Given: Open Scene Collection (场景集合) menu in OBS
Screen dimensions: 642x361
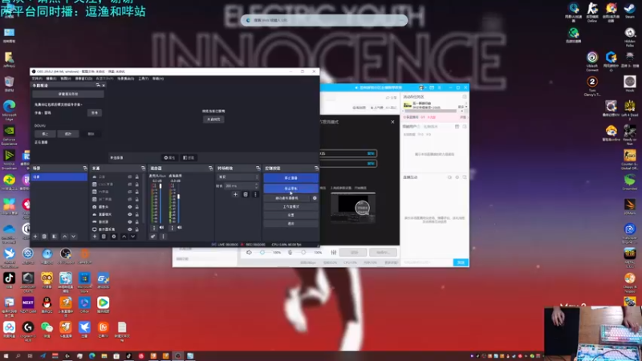Looking at the screenshot, I should coord(126,79).
